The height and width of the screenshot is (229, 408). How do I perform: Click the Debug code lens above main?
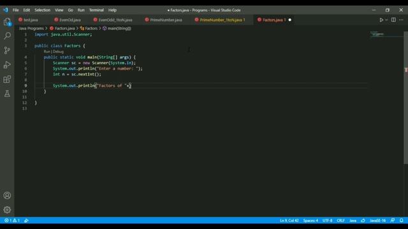[x=58, y=52]
